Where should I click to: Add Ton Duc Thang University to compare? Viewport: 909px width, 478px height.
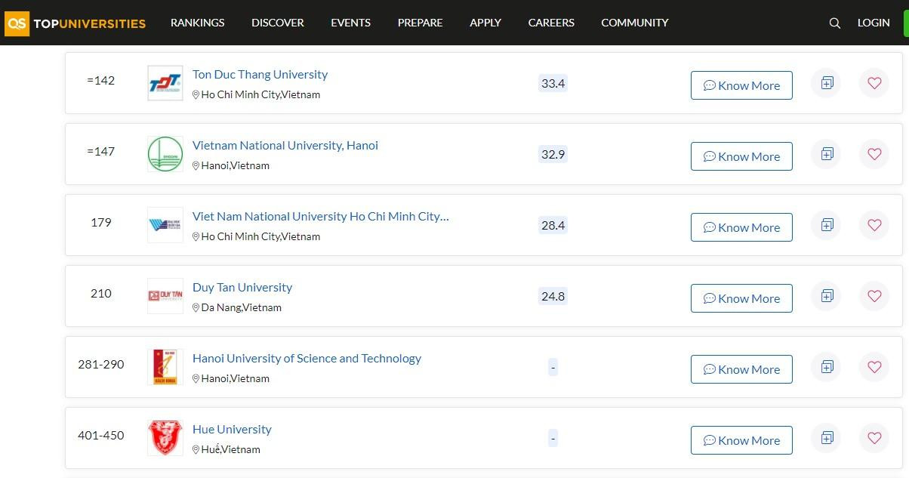click(827, 83)
